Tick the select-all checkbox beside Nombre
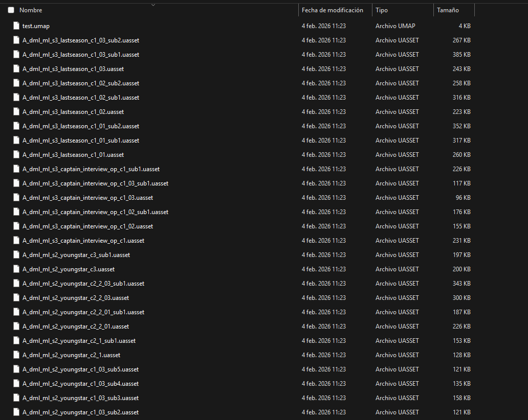The width and height of the screenshot is (528, 420). [x=11, y=10]
